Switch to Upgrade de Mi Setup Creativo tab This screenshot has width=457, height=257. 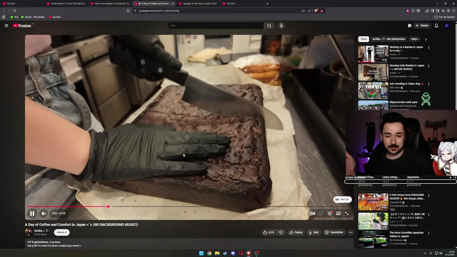point(198,4)
